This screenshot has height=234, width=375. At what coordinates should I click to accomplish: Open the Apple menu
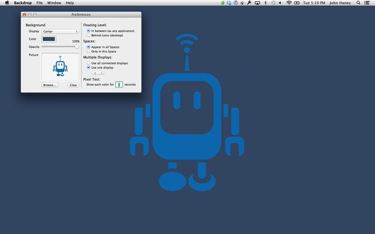6,3
